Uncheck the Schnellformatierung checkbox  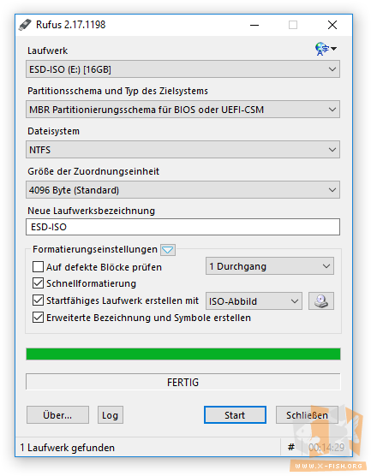coord(38,283)
